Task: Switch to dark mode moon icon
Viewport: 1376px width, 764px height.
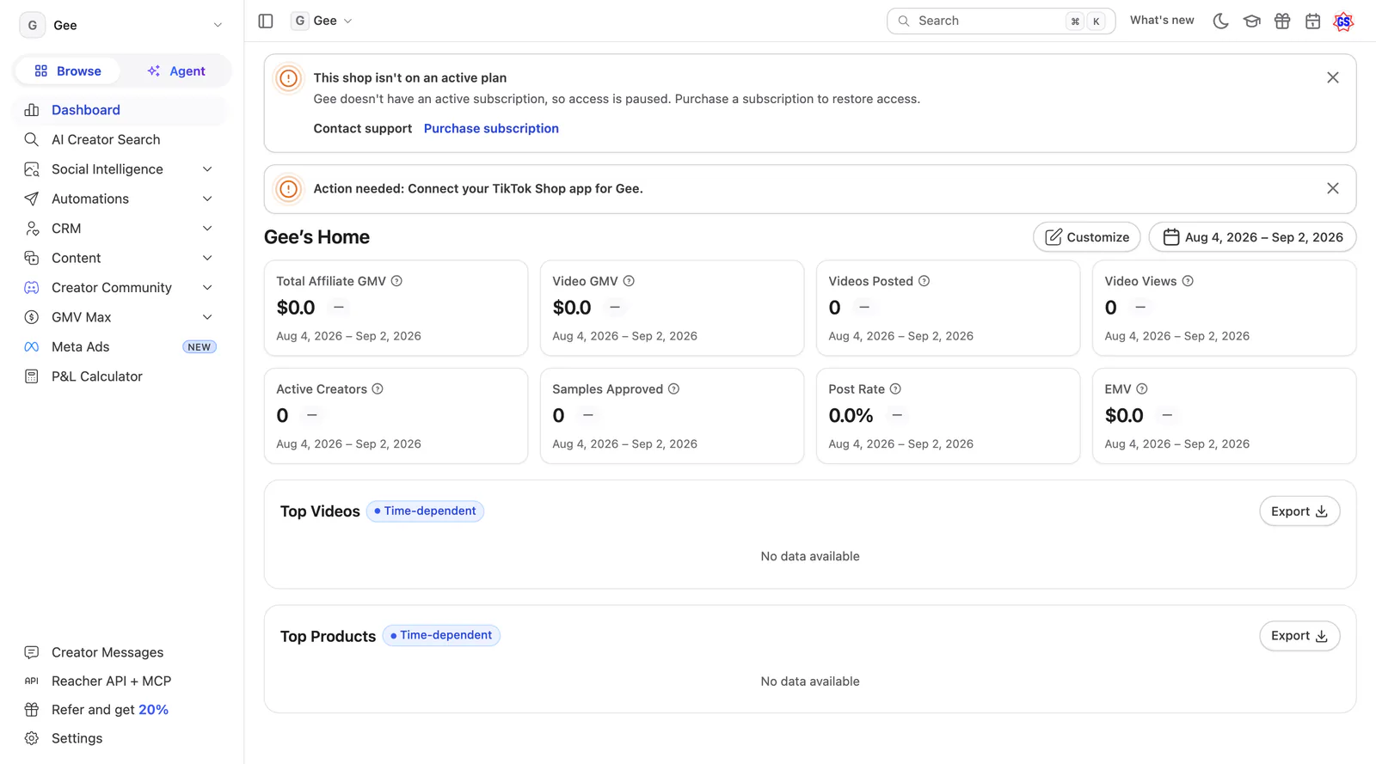Action: [1220, 21]
